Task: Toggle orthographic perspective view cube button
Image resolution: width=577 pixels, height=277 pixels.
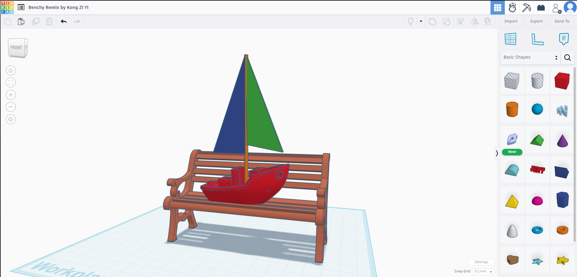Action: [x=11, y=119]
